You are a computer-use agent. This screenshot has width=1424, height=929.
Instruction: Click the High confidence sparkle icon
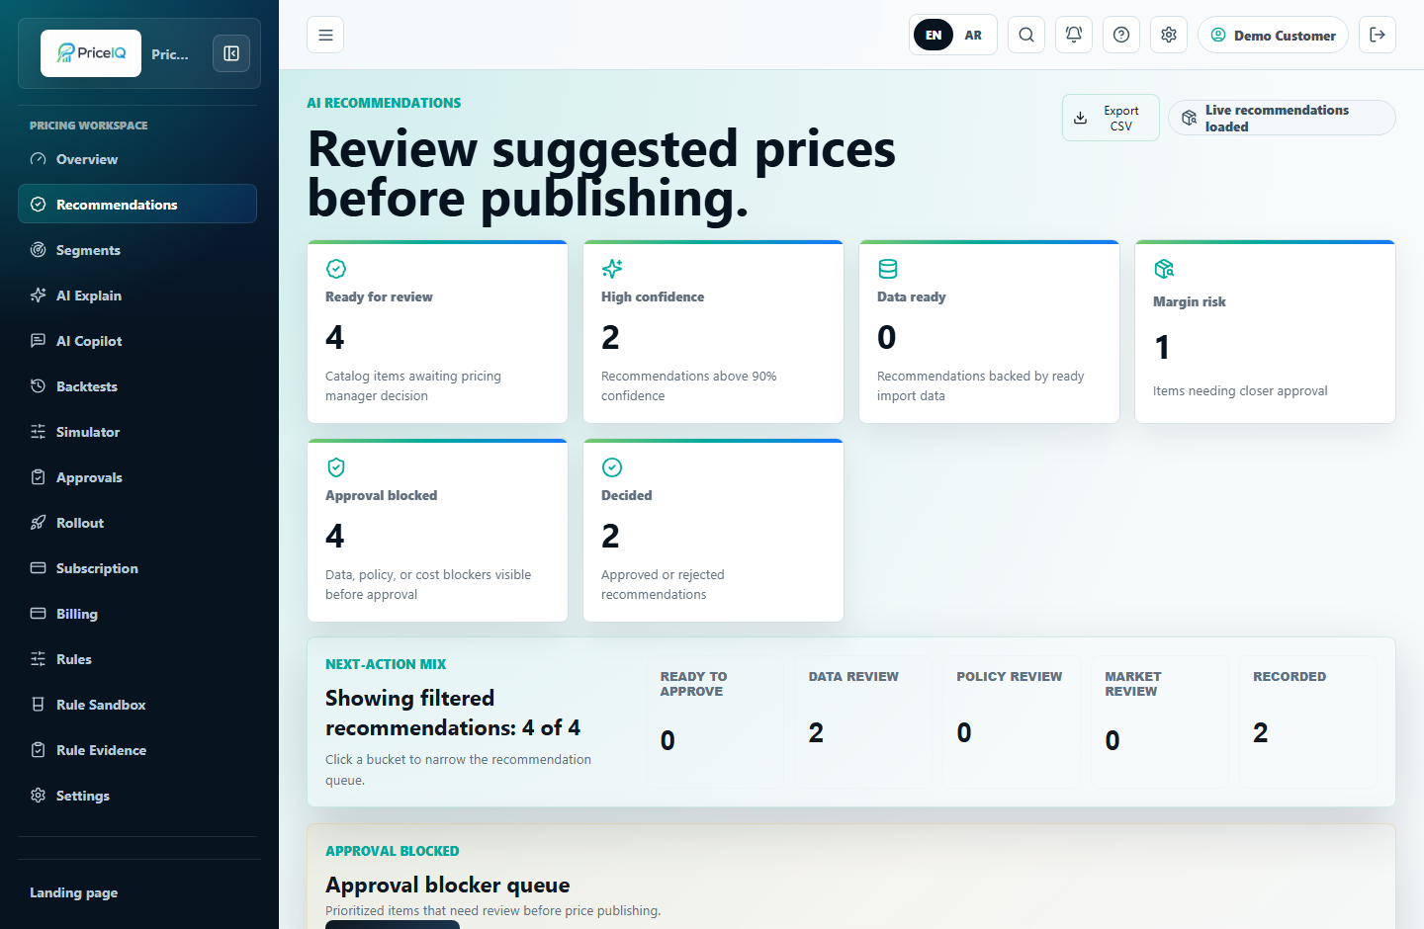pos(612,269)
